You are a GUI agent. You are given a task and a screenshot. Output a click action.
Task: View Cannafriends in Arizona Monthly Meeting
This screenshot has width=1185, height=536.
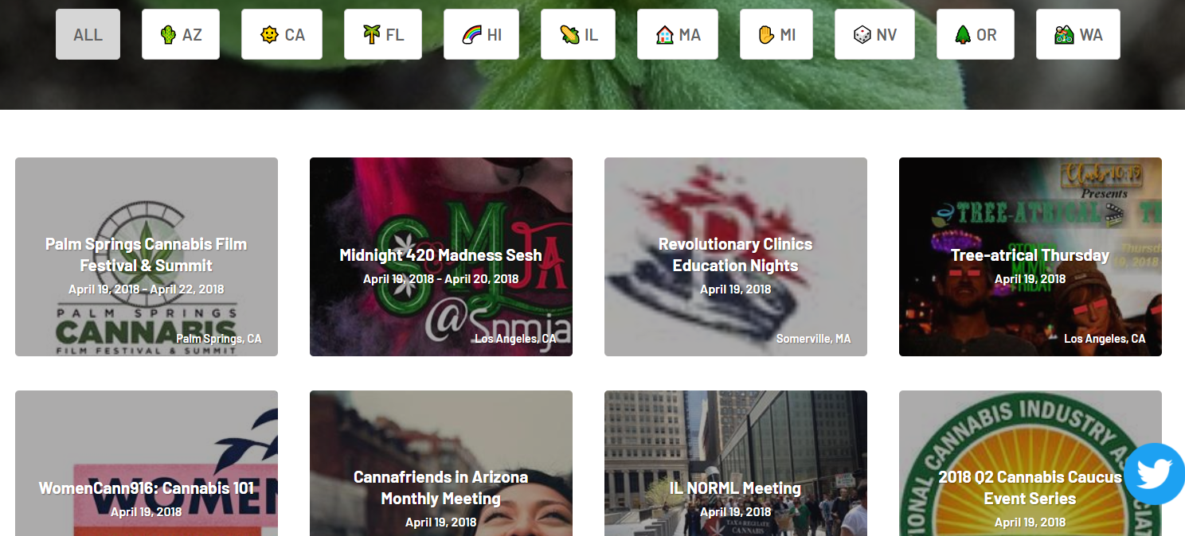(441, 464)
